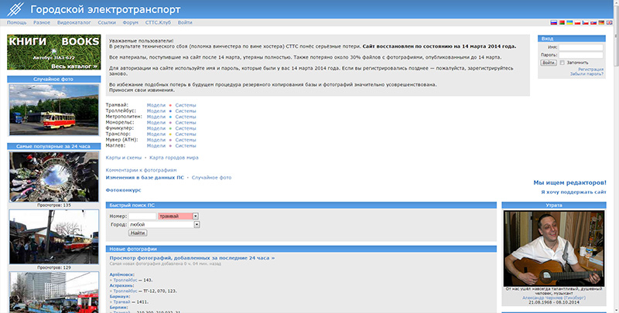Open Ссылки in the menu bar
The width and height of the screenshot is (619, 313).
click(x=107, y=23)
